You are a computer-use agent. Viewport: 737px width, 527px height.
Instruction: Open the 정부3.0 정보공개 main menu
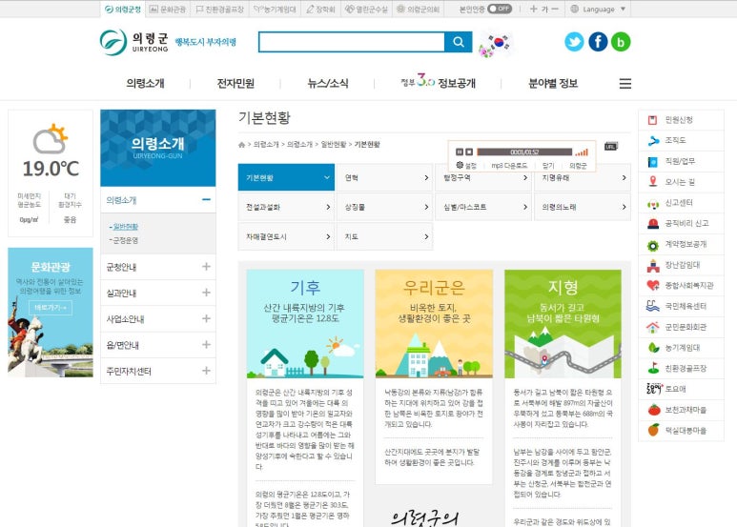(438, 83)
